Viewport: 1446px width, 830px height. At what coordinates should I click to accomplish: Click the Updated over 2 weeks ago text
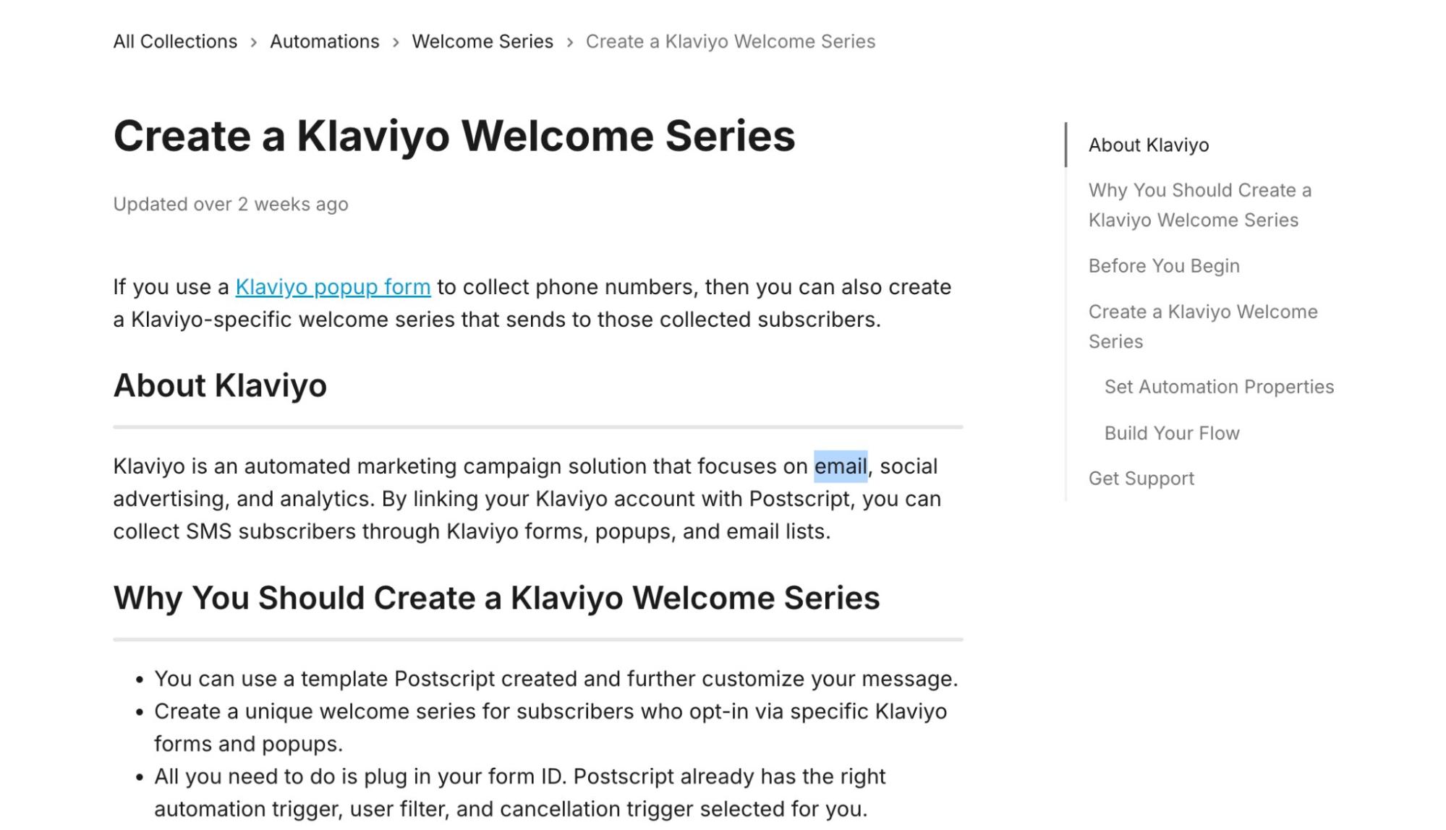pos(231,204)
